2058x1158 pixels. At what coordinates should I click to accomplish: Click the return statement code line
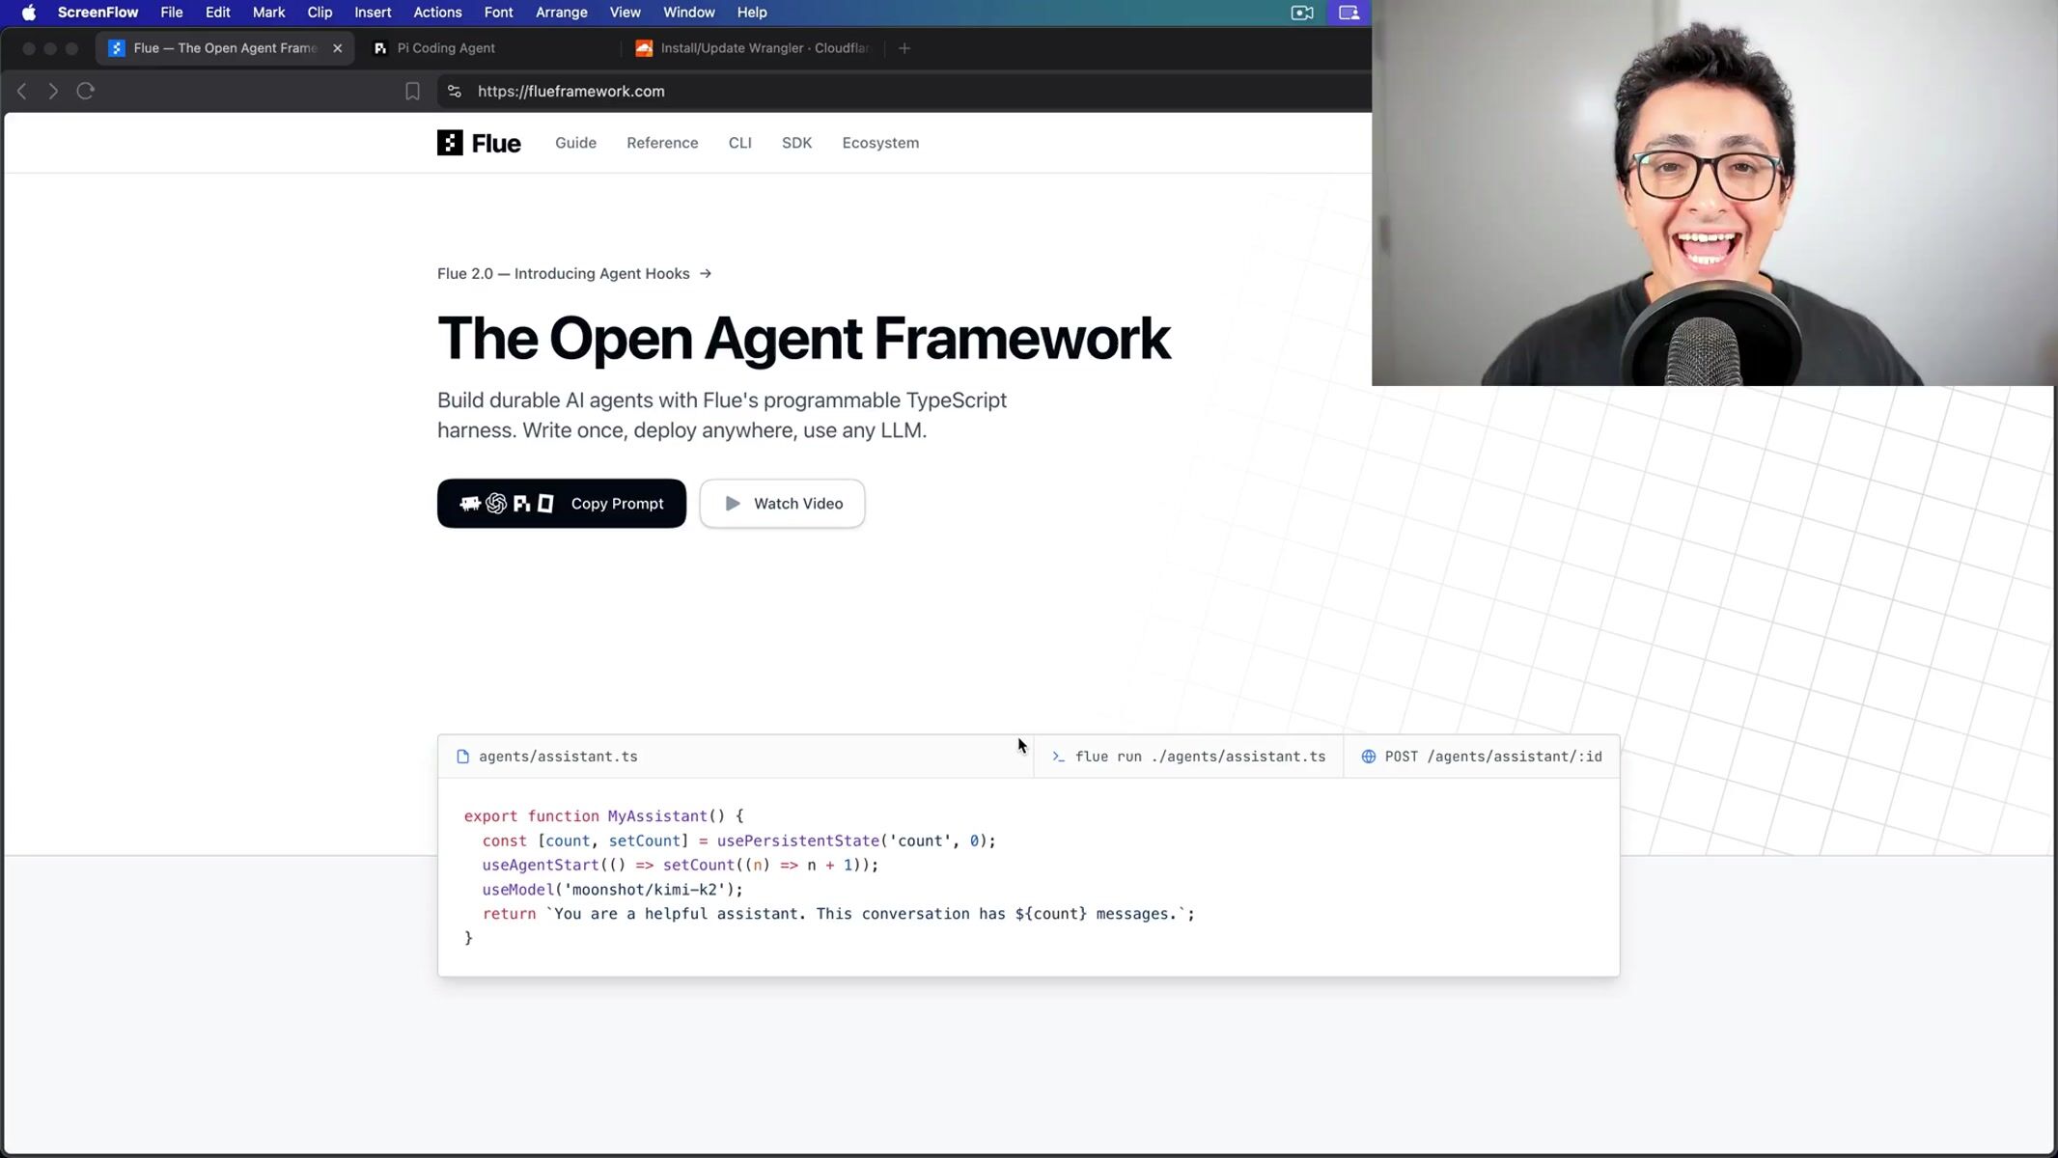[x=839, y=914]
